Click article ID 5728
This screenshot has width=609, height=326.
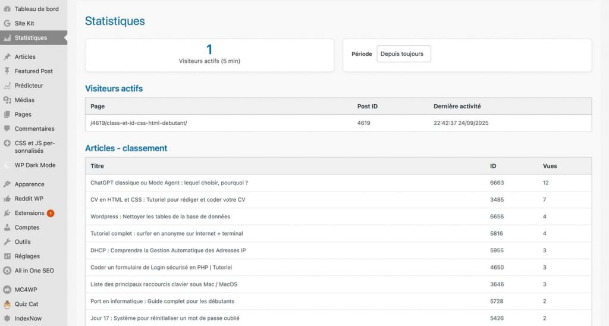(497, 301)
